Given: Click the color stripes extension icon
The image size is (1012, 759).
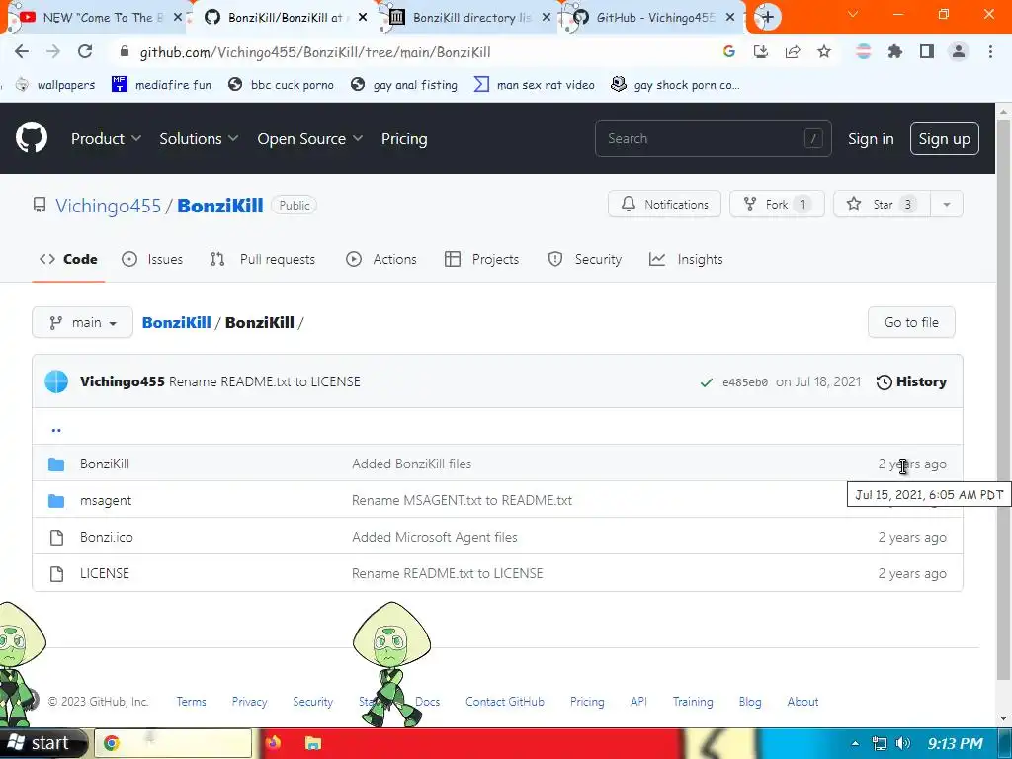Looking at the screenshot, I should (863, 52).
